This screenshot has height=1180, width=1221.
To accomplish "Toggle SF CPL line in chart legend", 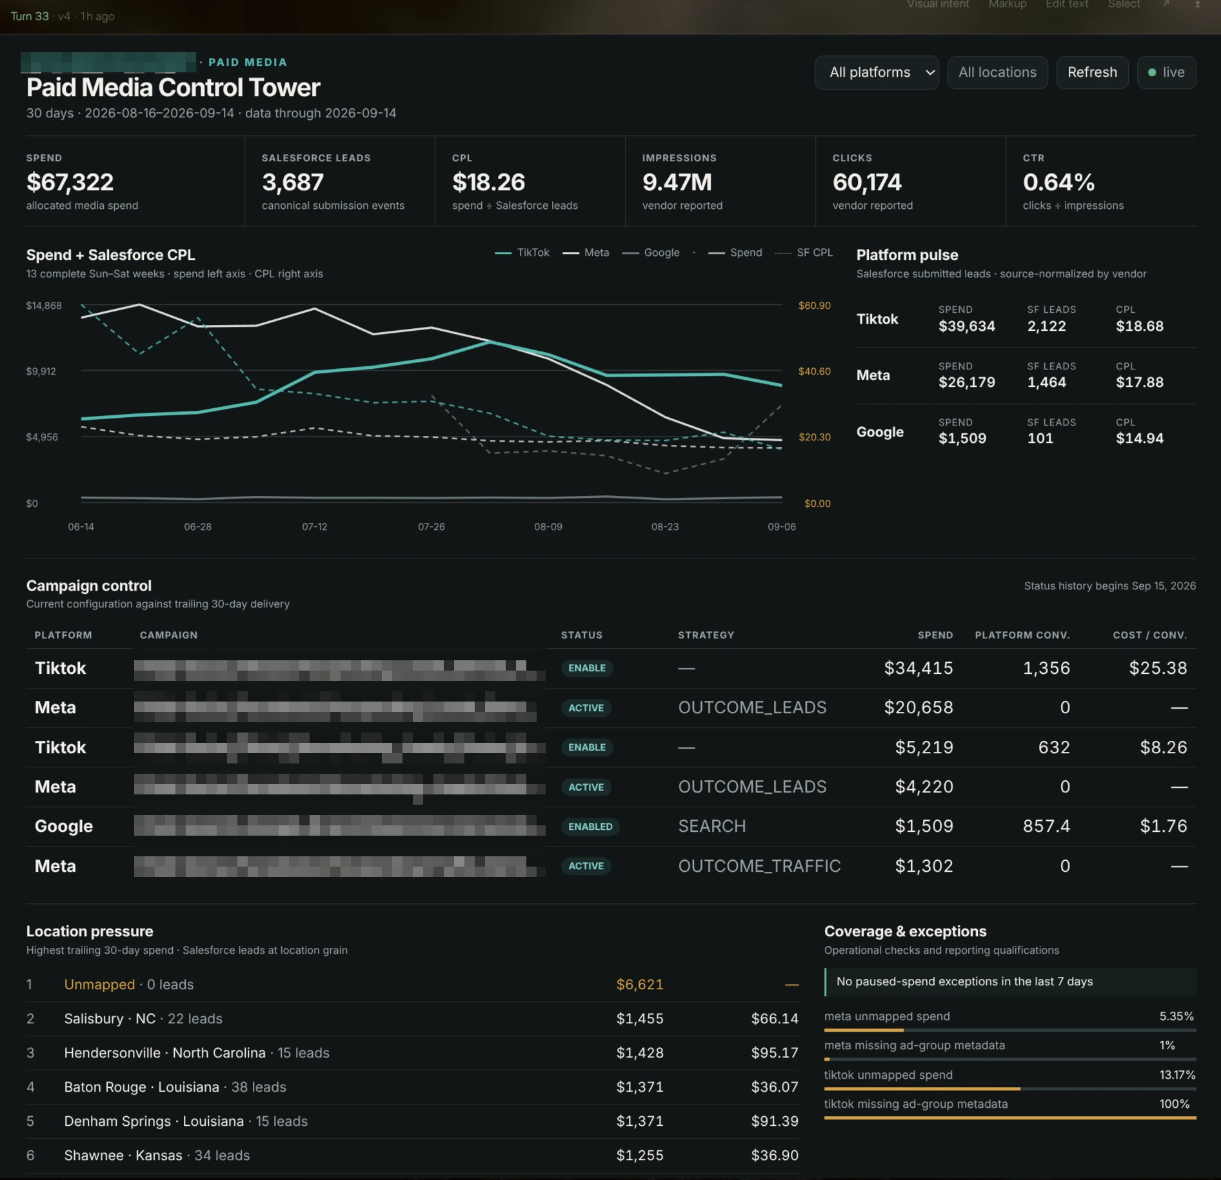I will (804, 253).
